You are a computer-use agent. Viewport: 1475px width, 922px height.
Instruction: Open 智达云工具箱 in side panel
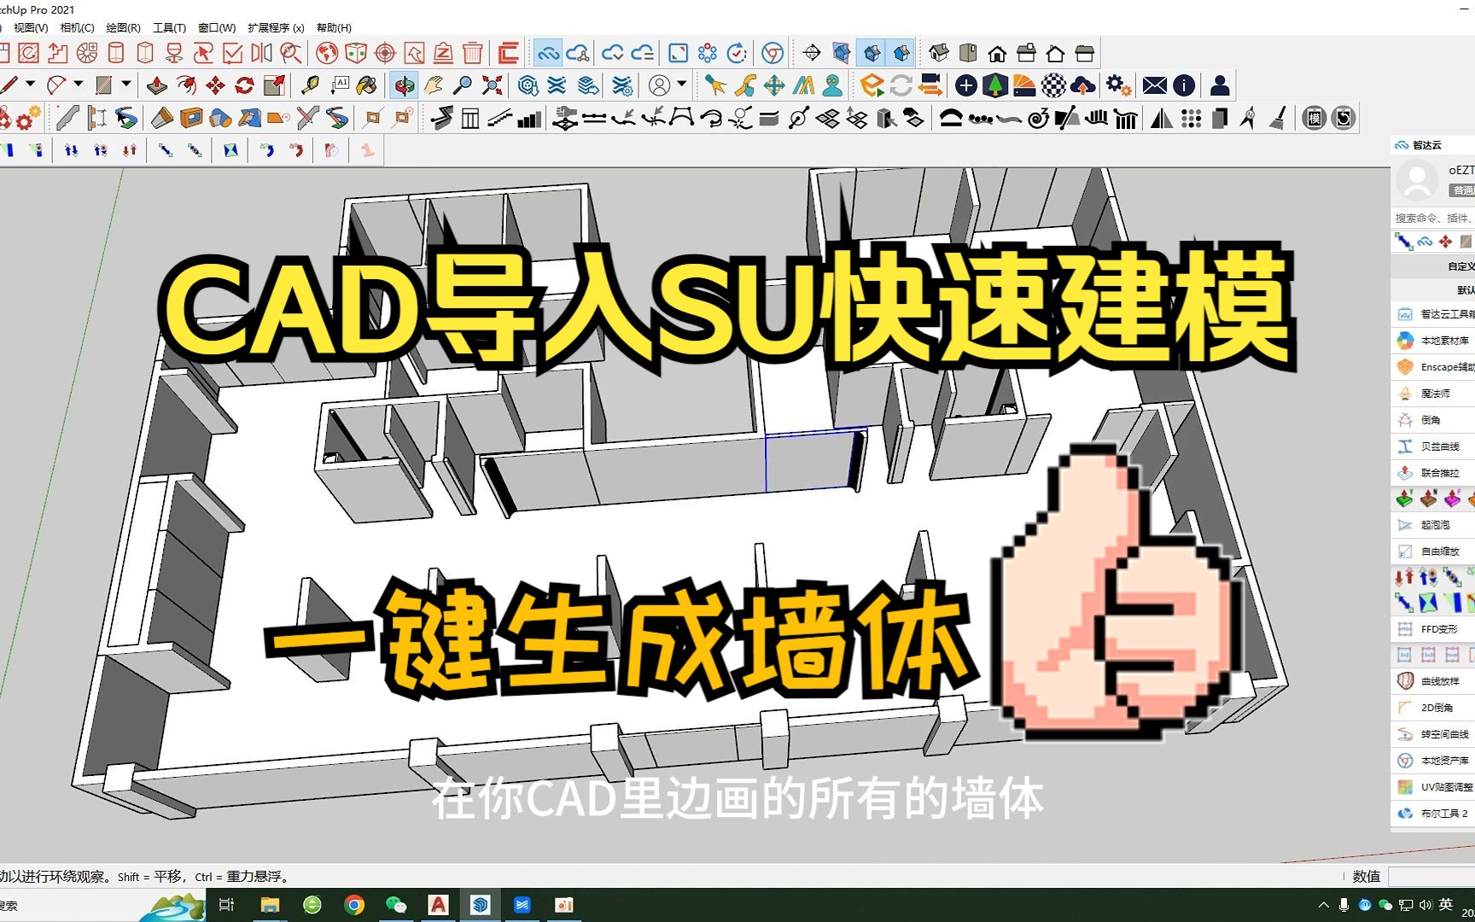[1434, 314]
